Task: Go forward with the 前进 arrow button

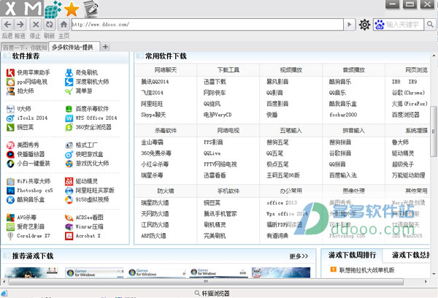Action: click(x=20, y=25)
